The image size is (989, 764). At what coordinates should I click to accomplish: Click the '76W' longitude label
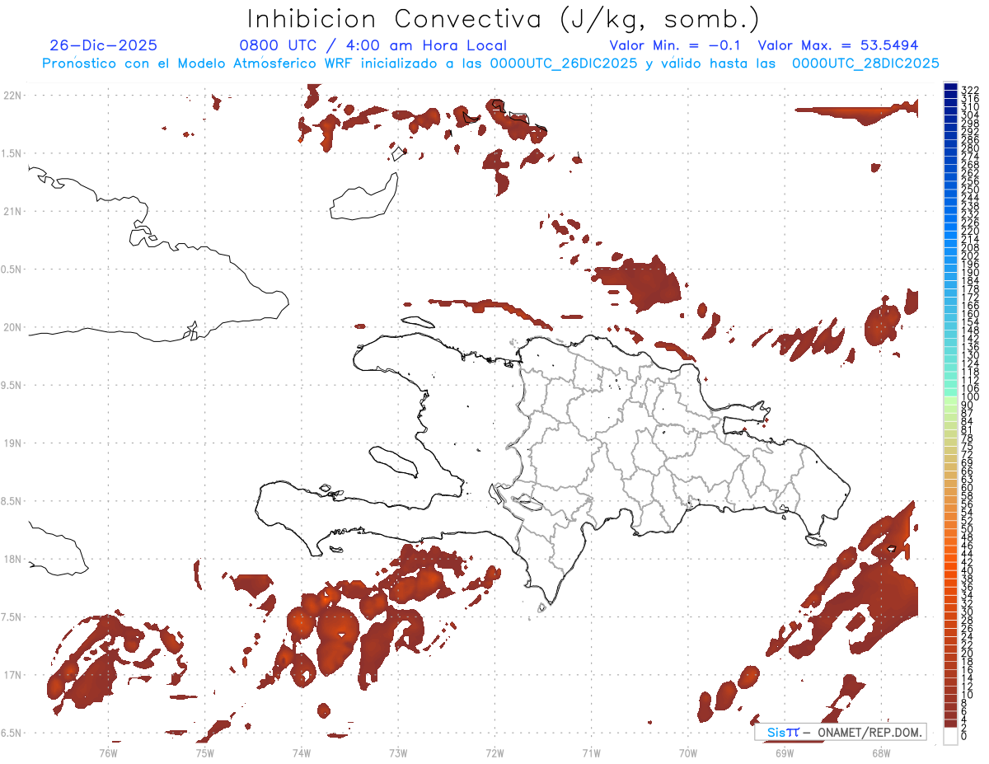tap(108, 752)
